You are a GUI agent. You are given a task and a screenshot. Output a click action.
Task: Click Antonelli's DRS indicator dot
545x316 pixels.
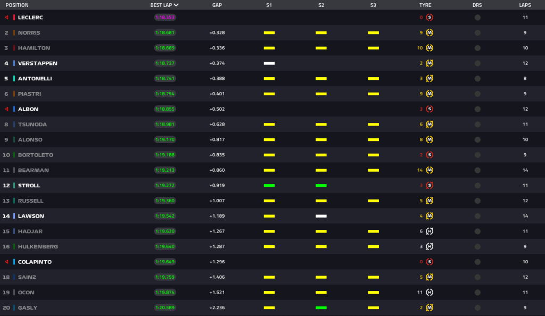(477, 79)
